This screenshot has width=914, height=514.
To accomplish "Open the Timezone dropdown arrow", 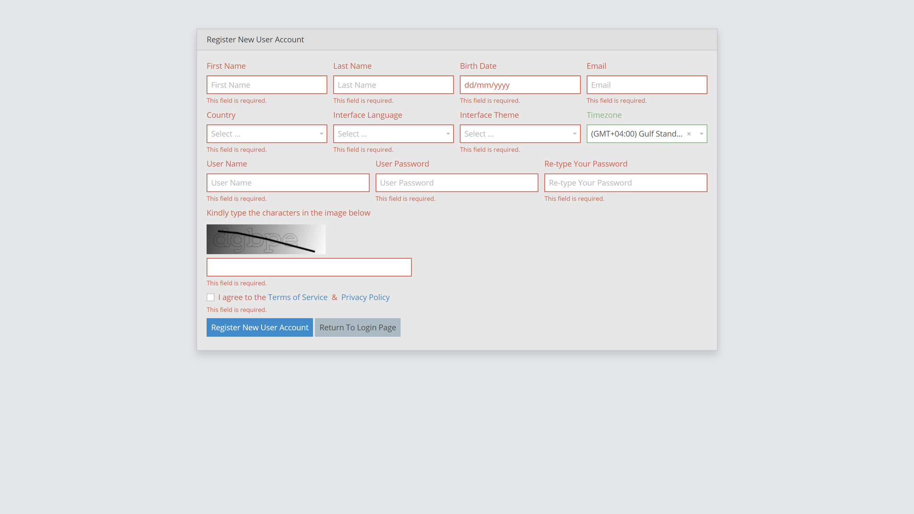I will pos(701,133).
